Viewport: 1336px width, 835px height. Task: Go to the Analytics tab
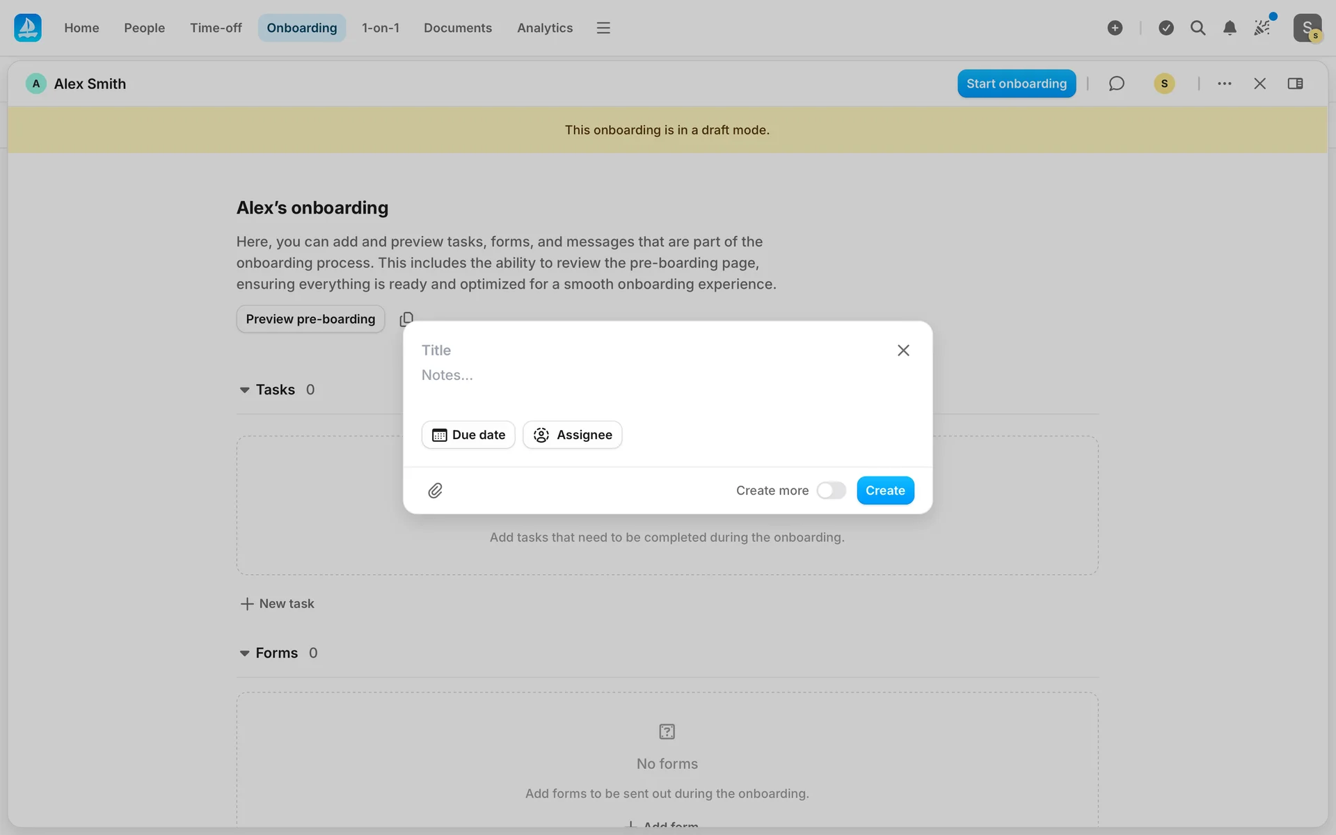tap(545, 28)
